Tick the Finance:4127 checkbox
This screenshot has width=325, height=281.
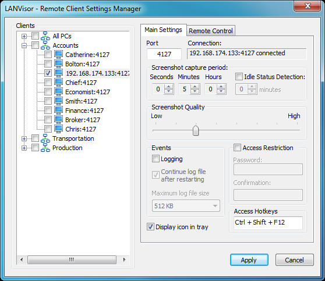point(48,111)
